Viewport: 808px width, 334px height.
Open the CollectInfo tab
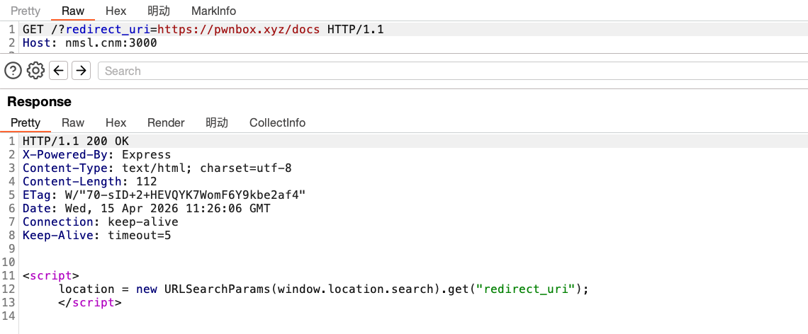pos(277,122)
